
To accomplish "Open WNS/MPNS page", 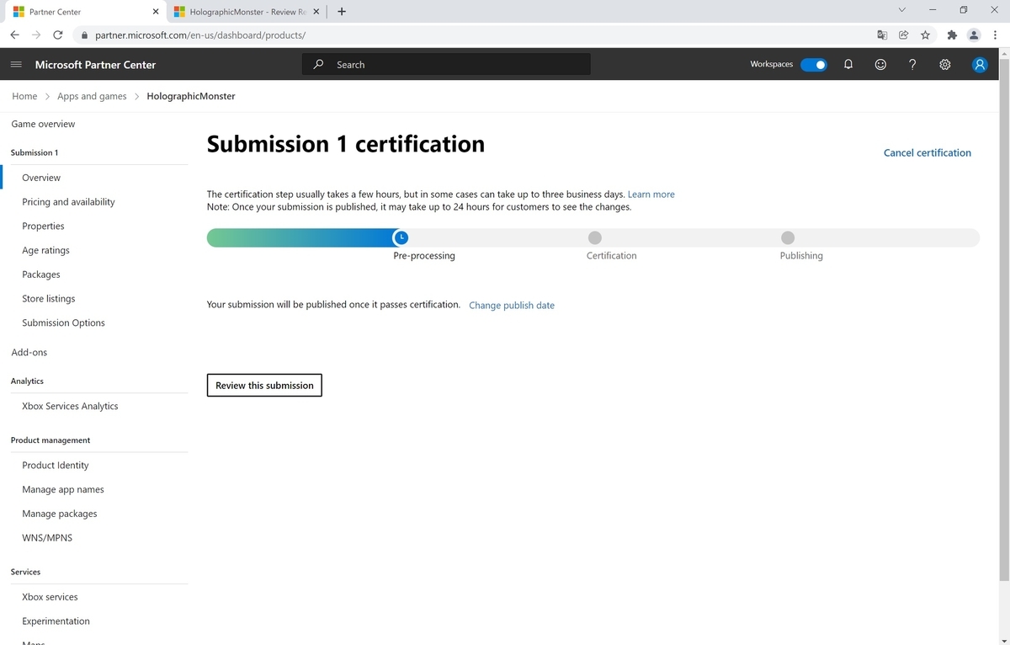I will [x=47, y=537].
